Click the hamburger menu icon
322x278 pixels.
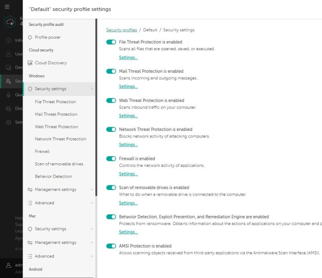click(x=7, y=7)
